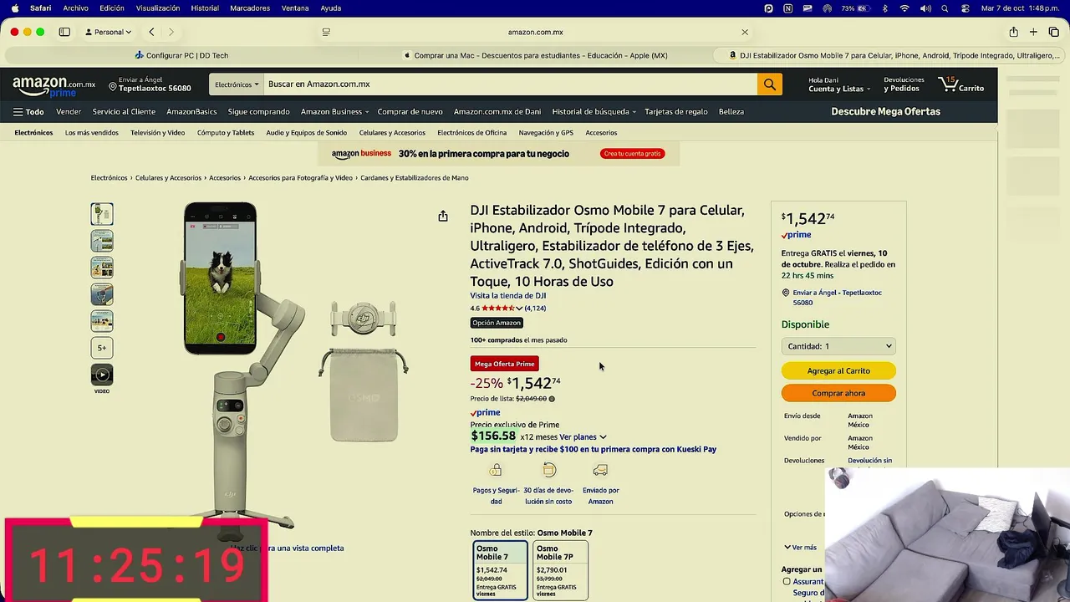Expand Historial de búsqueda dropdown
The image size is (1070, 602).
pyautogui.click(x=594, y=111)
